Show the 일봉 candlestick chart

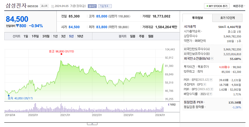click(133, 36)
